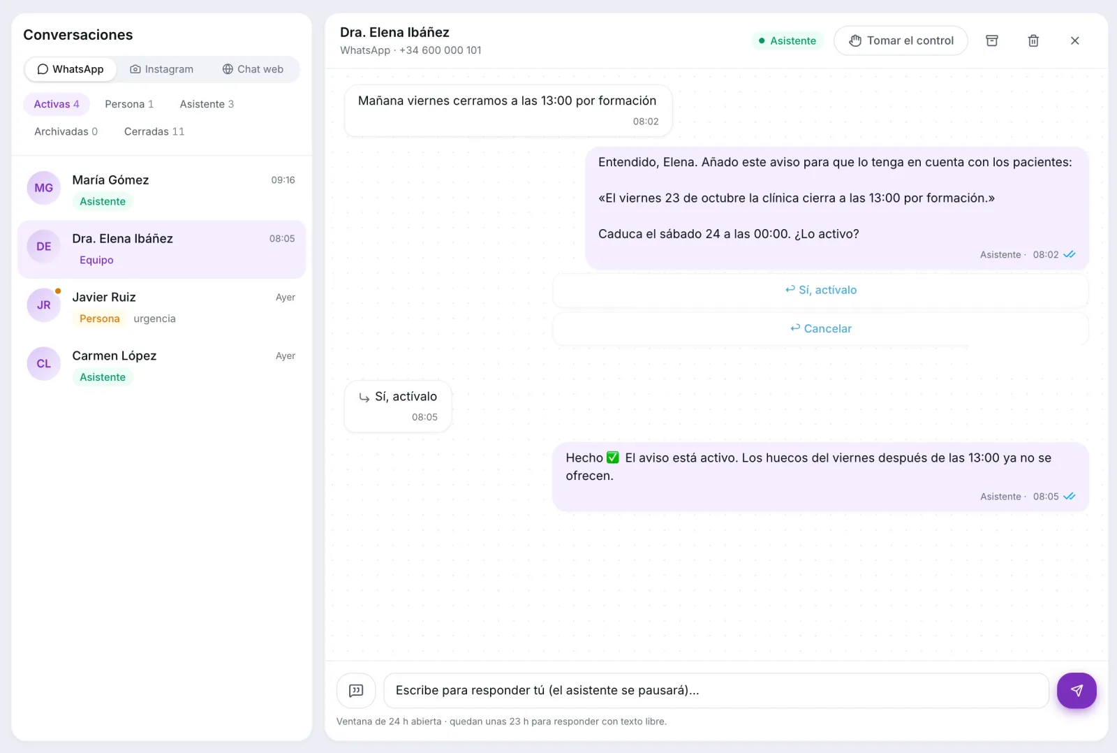
Task: Click JR avatar of Javier Ruiz
Action: 44,305
